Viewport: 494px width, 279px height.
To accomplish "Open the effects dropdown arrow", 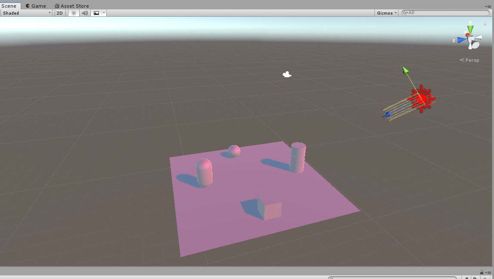I will click(104, 13).
